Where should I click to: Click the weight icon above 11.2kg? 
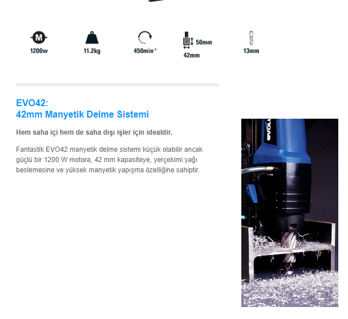click(91, 38)
